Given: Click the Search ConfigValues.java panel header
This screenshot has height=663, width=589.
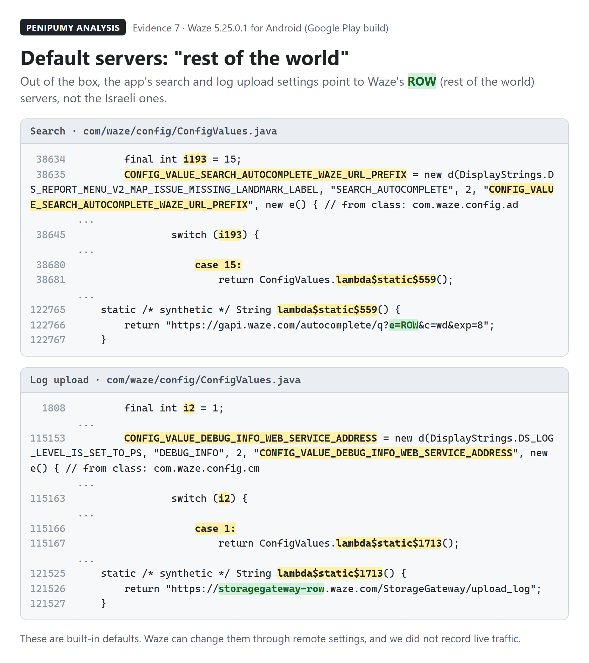Looking at the screenshot, I should tap(294, 131).
